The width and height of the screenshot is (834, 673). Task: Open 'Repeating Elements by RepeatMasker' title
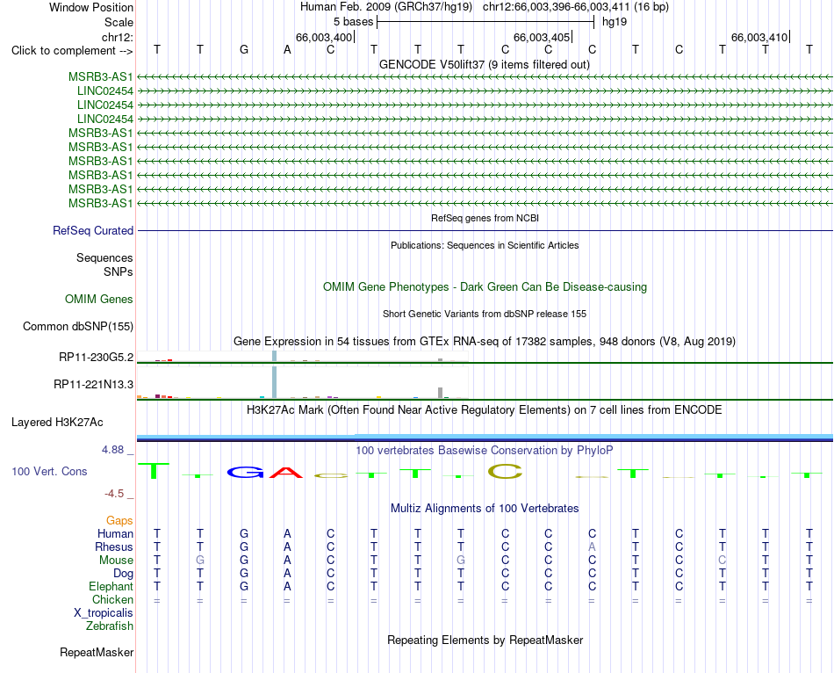(x=485, y=640)
